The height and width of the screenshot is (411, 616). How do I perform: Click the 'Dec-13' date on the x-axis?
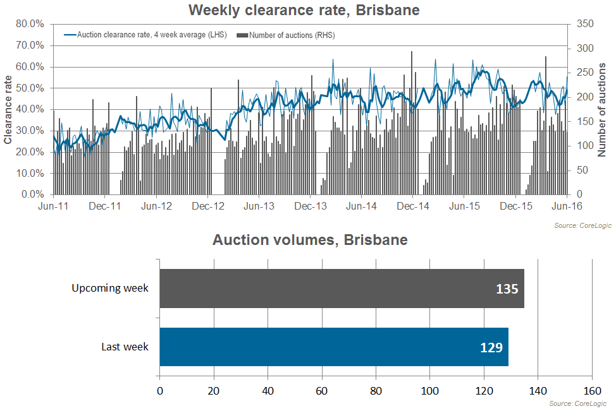311,206
